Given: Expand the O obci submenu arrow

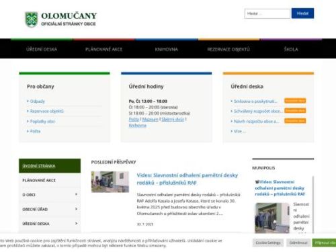Looking at the screenshot, I should point(76,194).
